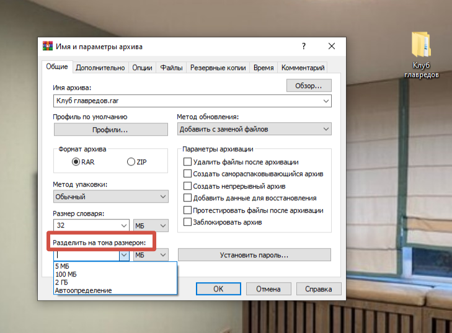This screenshot has width=452, height=333.
Task: Click the Профили... button
Action: (111, 130)
